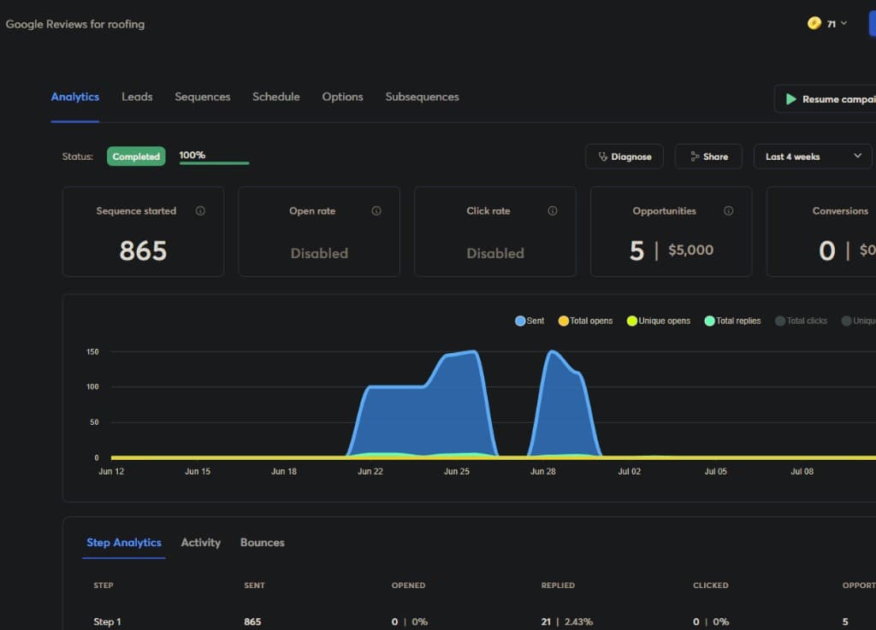Click the OPENED column header

point(408,586)
